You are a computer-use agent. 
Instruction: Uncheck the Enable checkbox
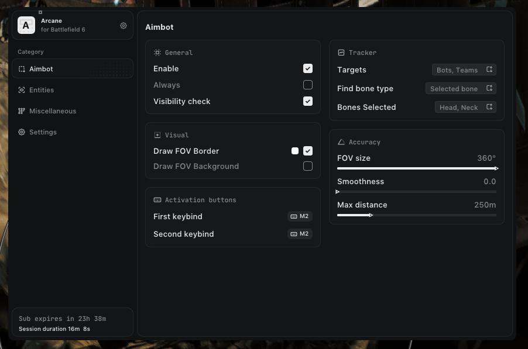point(308,68)
